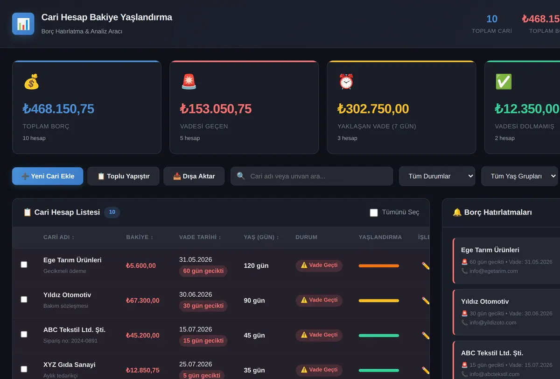Viewport: 560px width, 379px height.
Task: Click the '15 gün gecikti' badge in the table
Action: tap(203, 341)
